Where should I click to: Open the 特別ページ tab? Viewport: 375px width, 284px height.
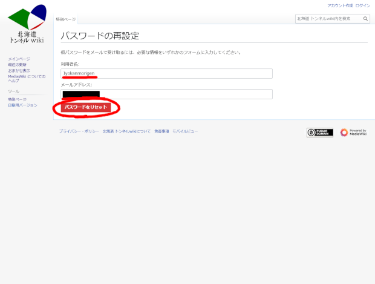pyautogui.click(x=66, y=19)
